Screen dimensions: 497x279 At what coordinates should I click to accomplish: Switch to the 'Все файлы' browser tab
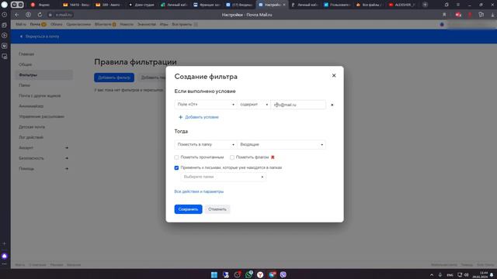point(370,5)
